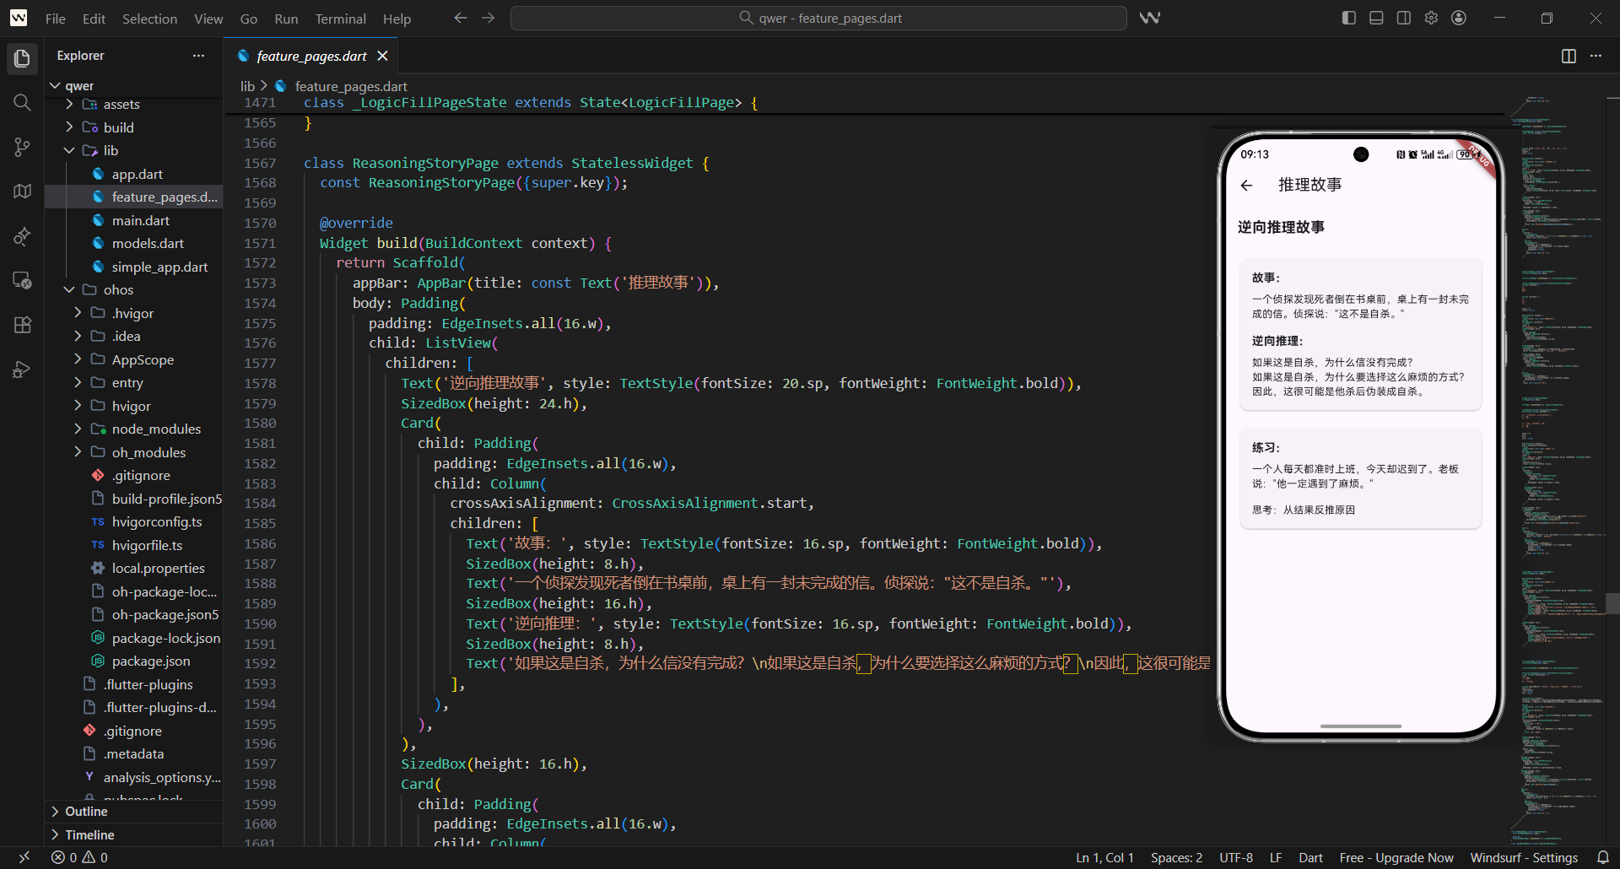Open the Terminal menu

pos(341,19)
